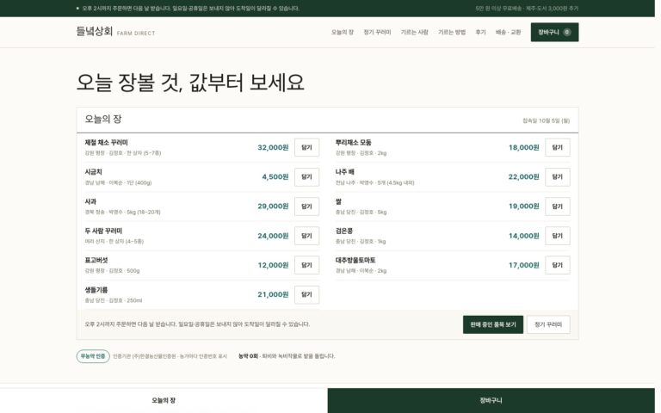The width and height of the screenshot is (661, 413).
Task: Click the 무농약 인증 badge
Action: point(93,356)
